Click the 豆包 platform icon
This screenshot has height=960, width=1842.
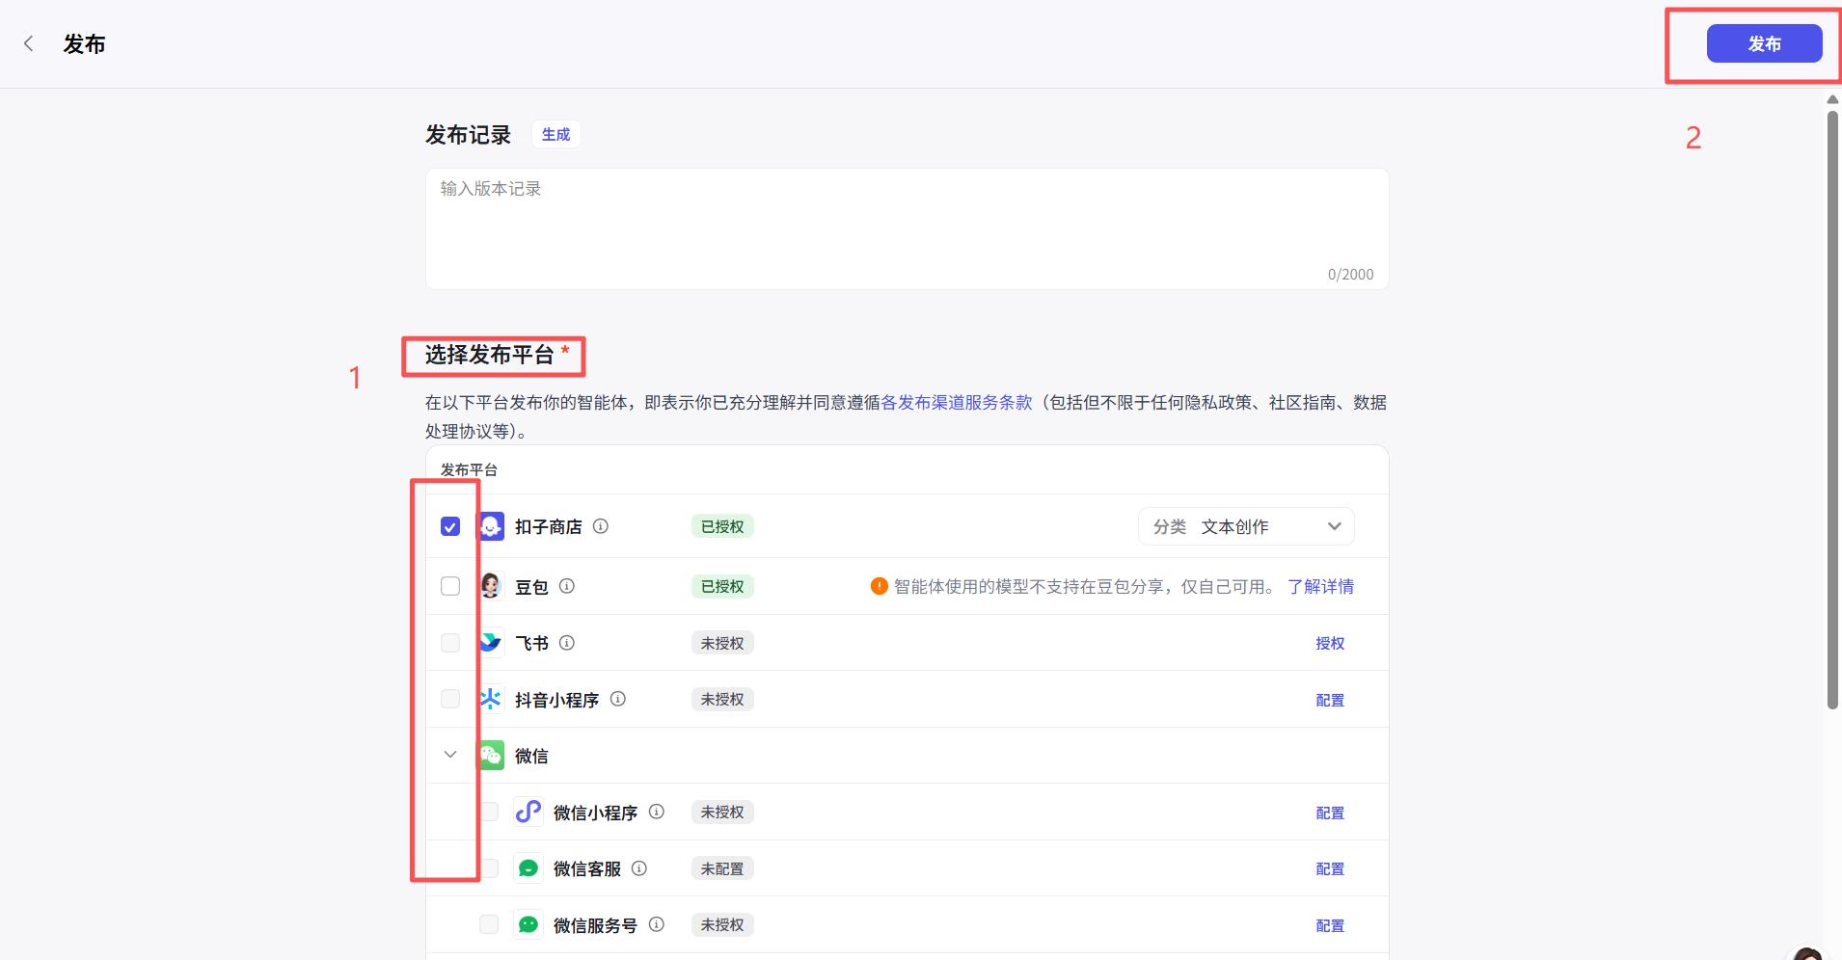[491, 585]
